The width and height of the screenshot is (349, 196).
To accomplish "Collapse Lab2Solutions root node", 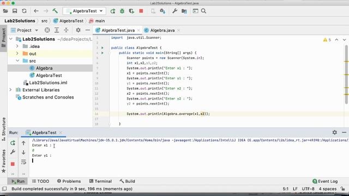I will click(x=11, y=39).
